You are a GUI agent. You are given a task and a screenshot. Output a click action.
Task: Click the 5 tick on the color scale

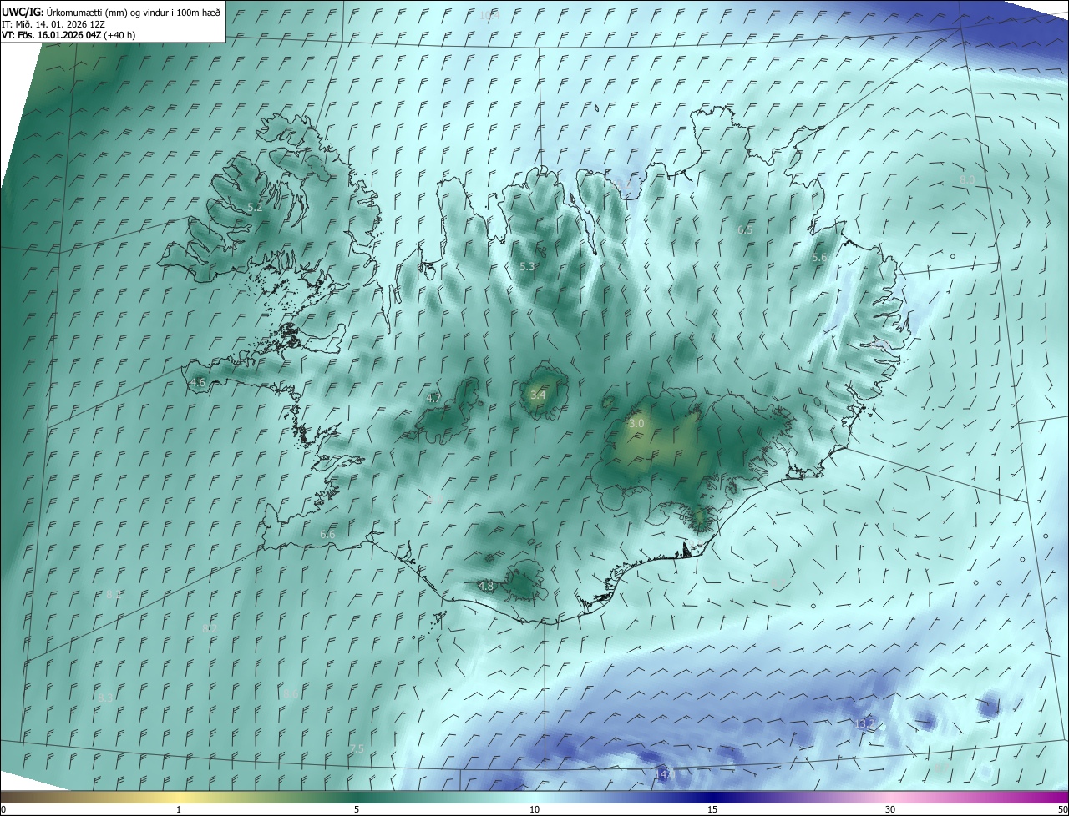[x=357, y=809]
